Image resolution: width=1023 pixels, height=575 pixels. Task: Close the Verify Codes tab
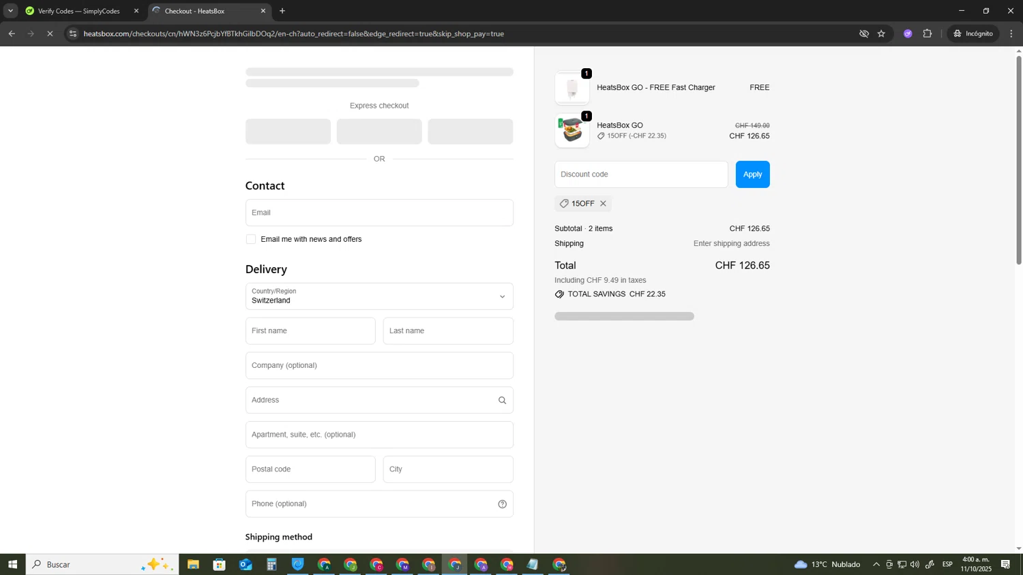pyautogui.click(x=136, y=11)
